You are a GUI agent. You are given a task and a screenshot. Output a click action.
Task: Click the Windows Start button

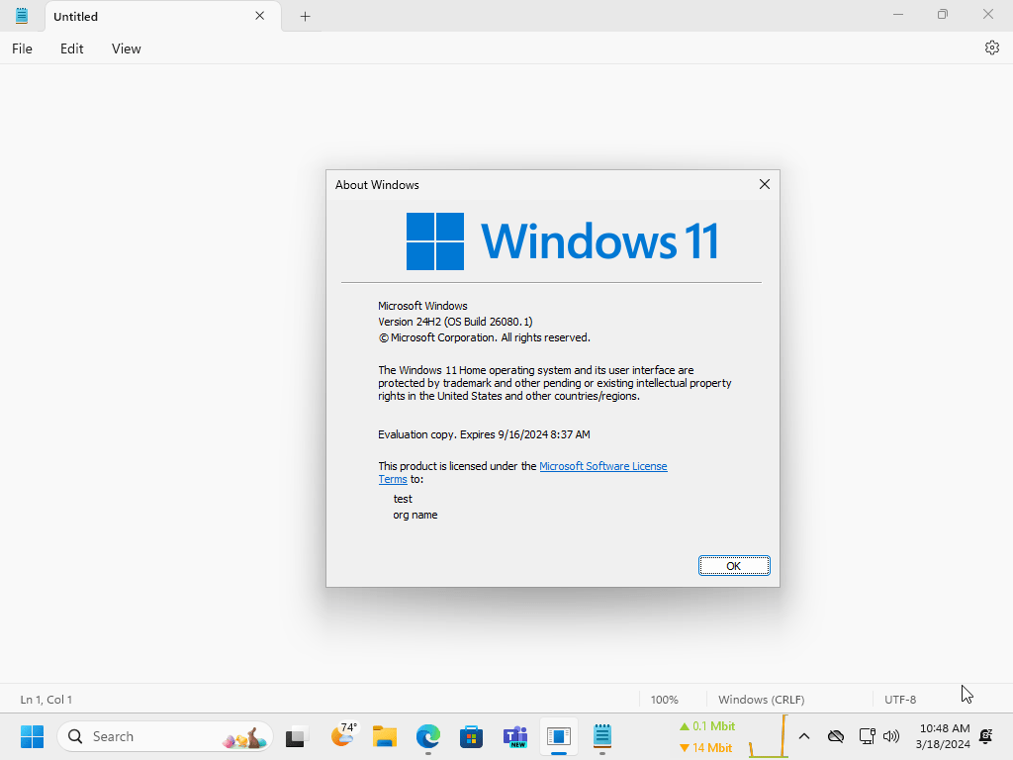click(32, 736)
